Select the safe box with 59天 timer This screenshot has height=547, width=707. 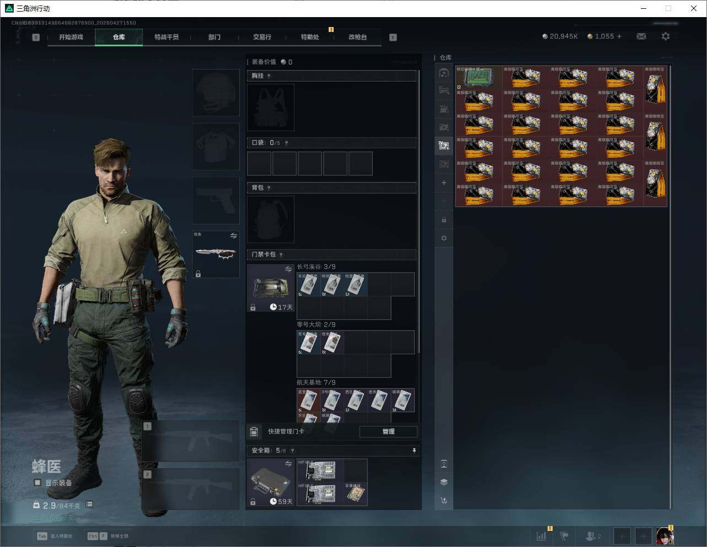pyautogui.click(x=271, y=482)
